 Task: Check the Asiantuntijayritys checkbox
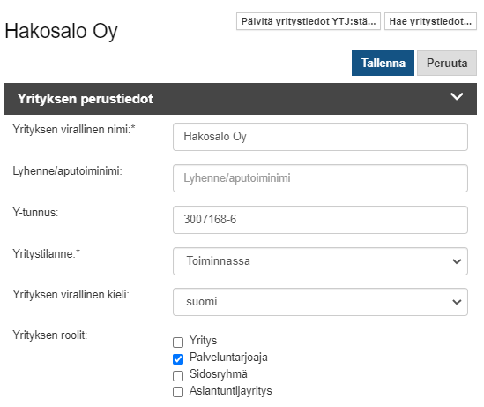178,392
